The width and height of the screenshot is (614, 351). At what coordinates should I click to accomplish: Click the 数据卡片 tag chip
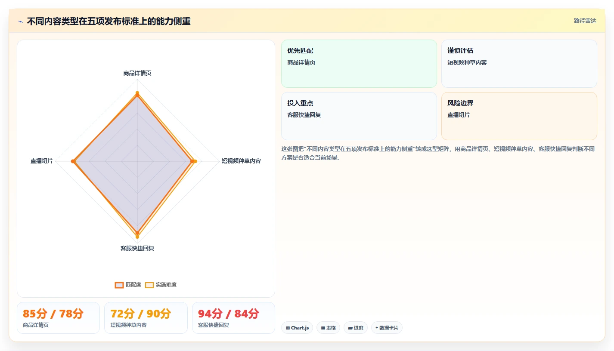[387, 328]
